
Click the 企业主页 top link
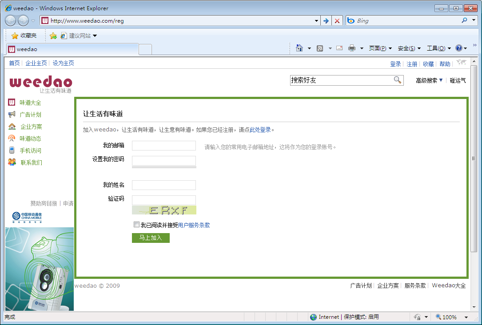click(x=36, y=63)
